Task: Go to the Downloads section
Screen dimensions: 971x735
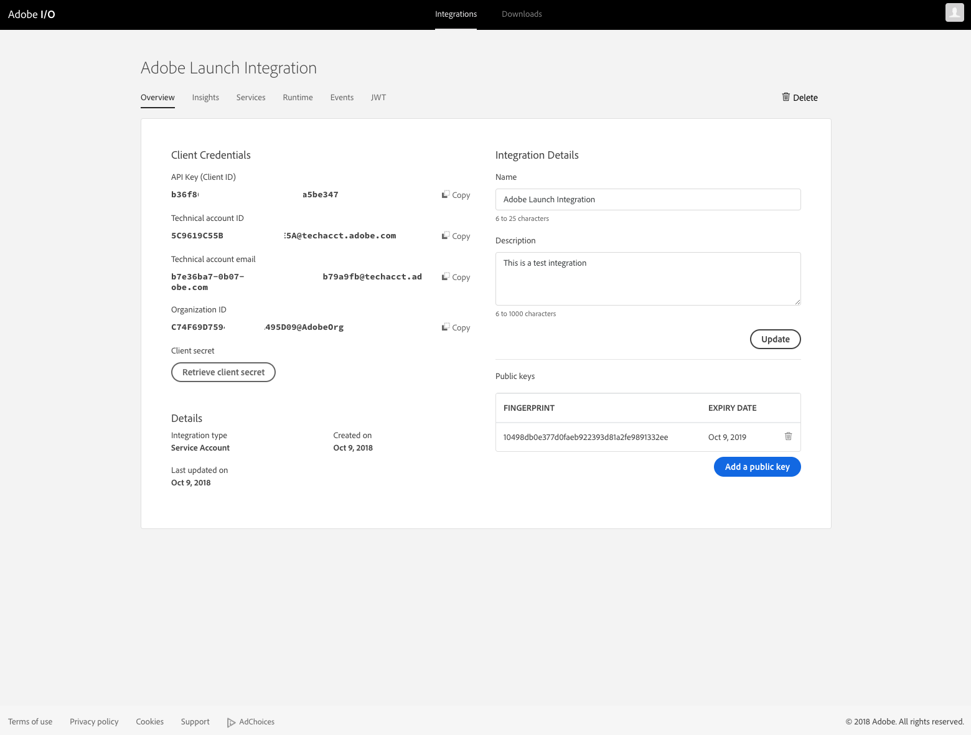Action: pos(522,14)
